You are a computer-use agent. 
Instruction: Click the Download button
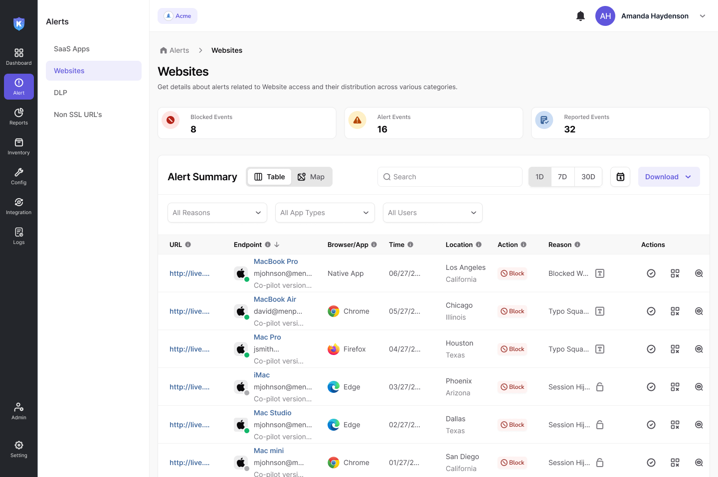point(669,177)
